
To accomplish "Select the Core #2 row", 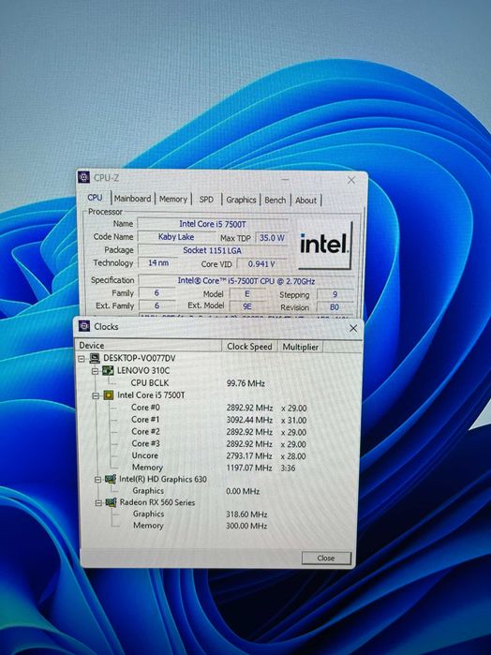I will tap(146, 432).
